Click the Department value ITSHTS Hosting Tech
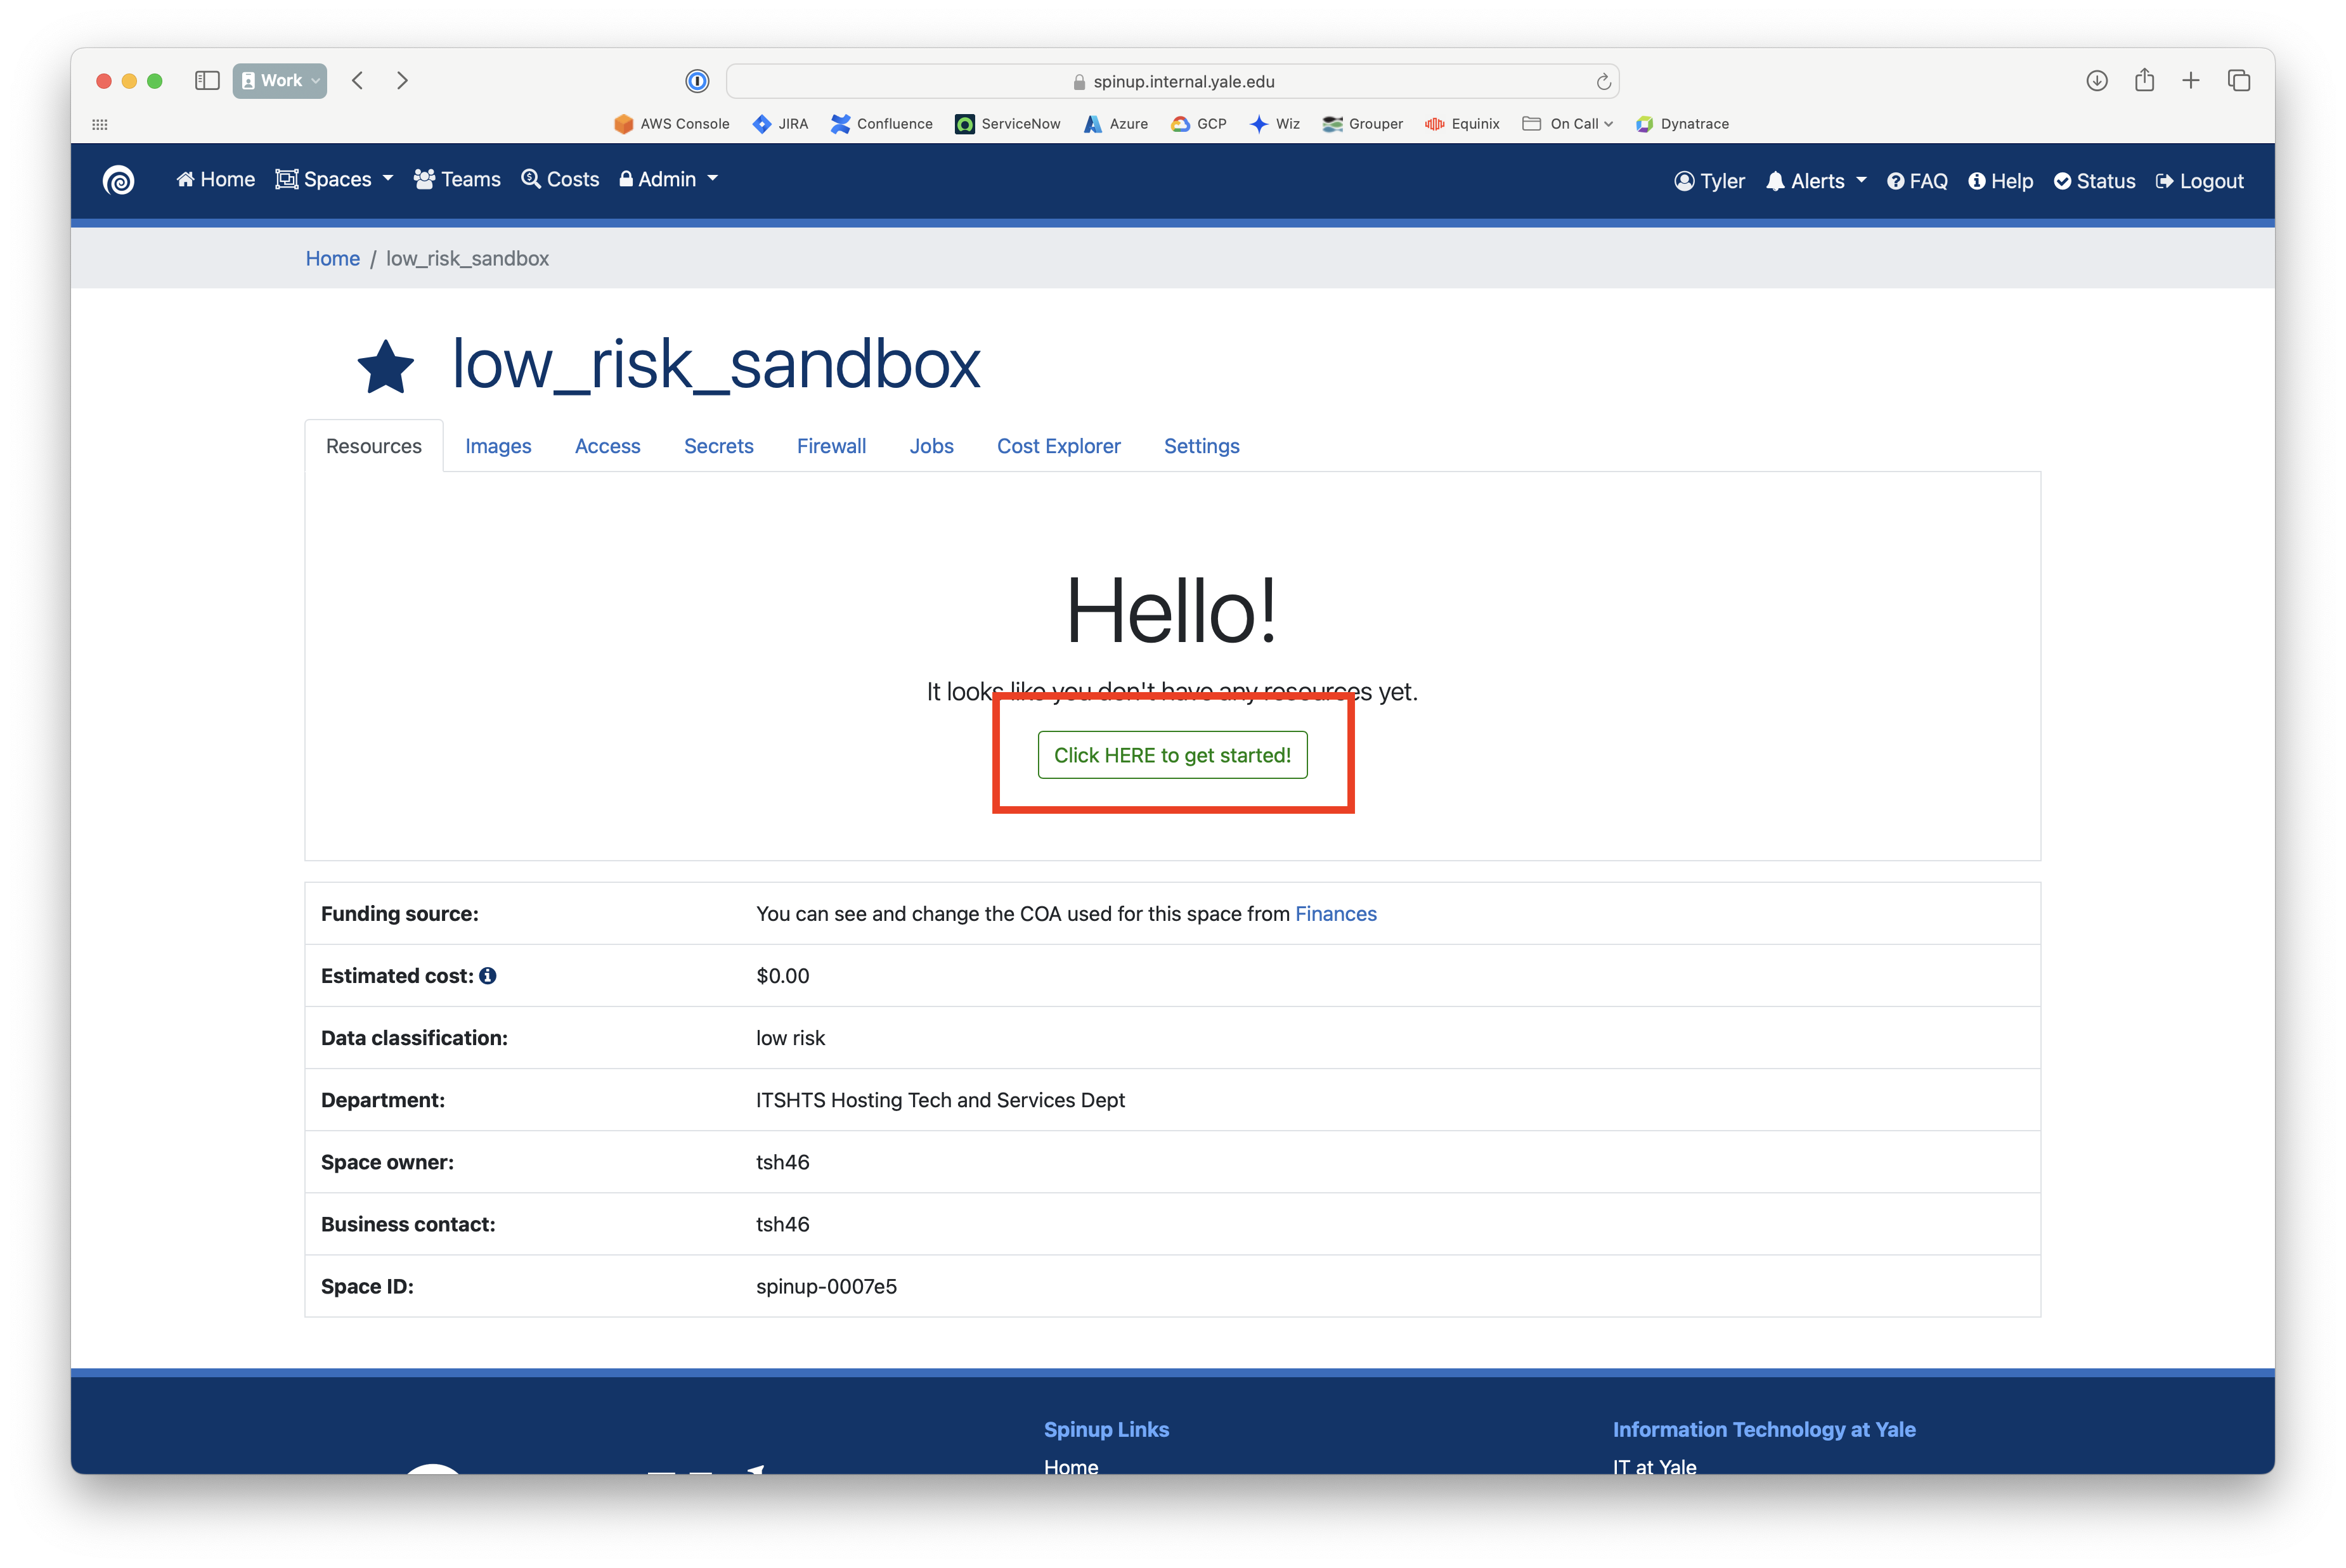The height and width of the screenshot is (1568, 2346). 940,1100
